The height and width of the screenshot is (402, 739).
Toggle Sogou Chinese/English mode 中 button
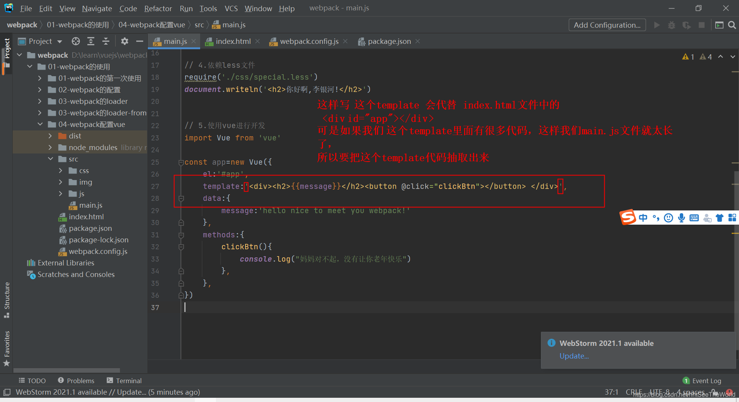point(643,218)
